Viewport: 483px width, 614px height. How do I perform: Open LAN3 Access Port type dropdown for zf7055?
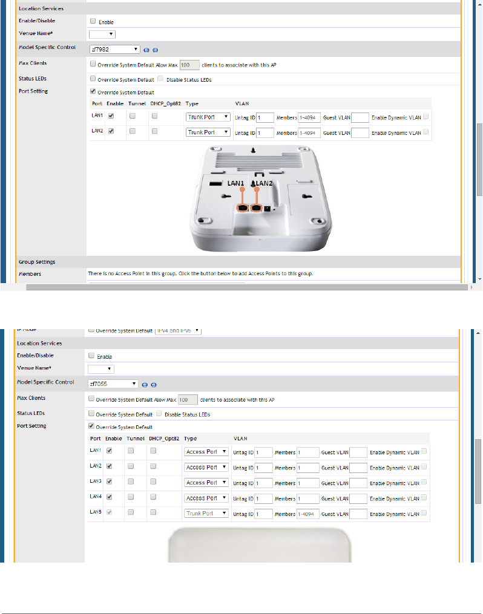(206, 483)
